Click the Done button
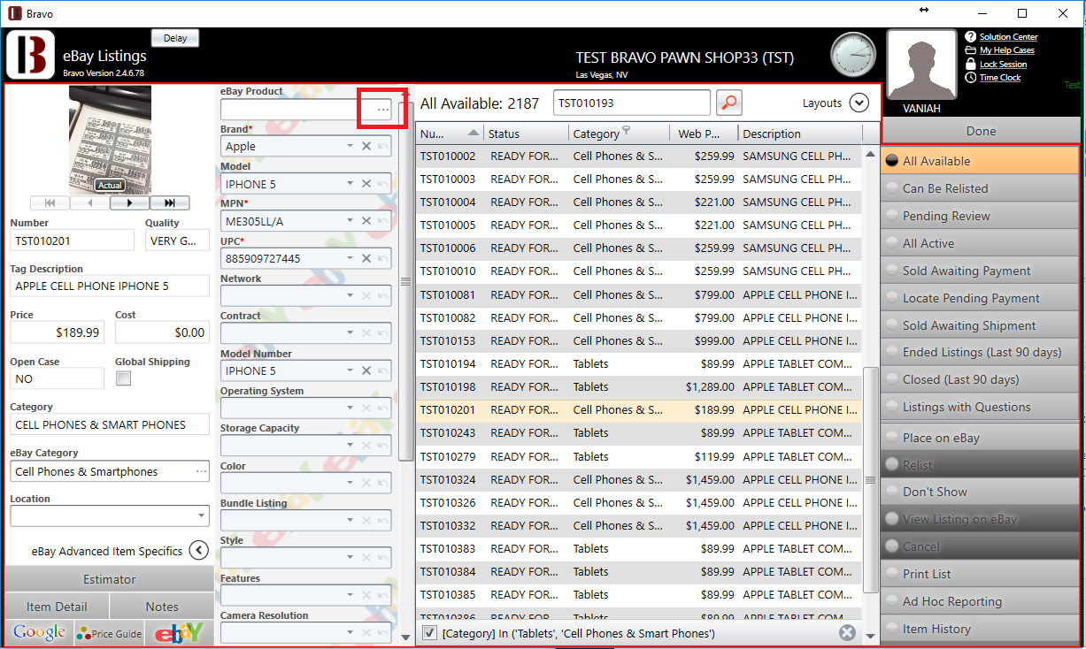The width and height of the screenshot is (1086, 649). pos(981,131)
